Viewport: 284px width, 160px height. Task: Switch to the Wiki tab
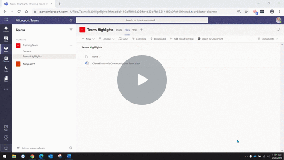pyautogui.click(x=134, y=30)
